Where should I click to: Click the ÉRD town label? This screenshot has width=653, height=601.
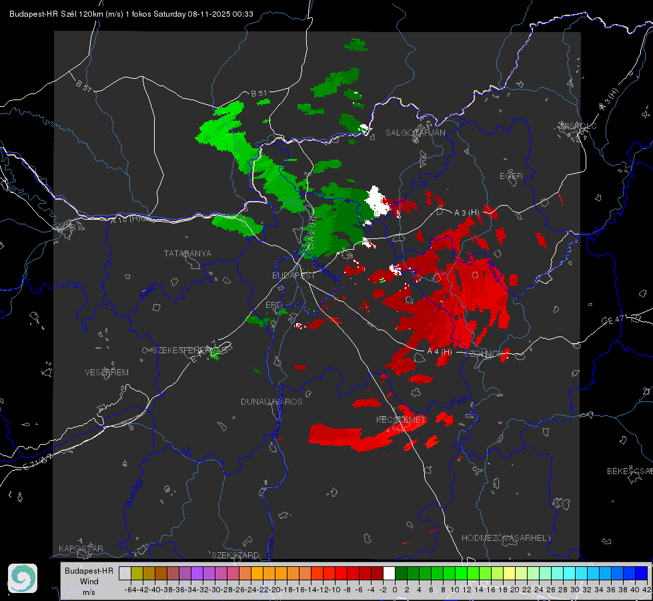[273, 305]
